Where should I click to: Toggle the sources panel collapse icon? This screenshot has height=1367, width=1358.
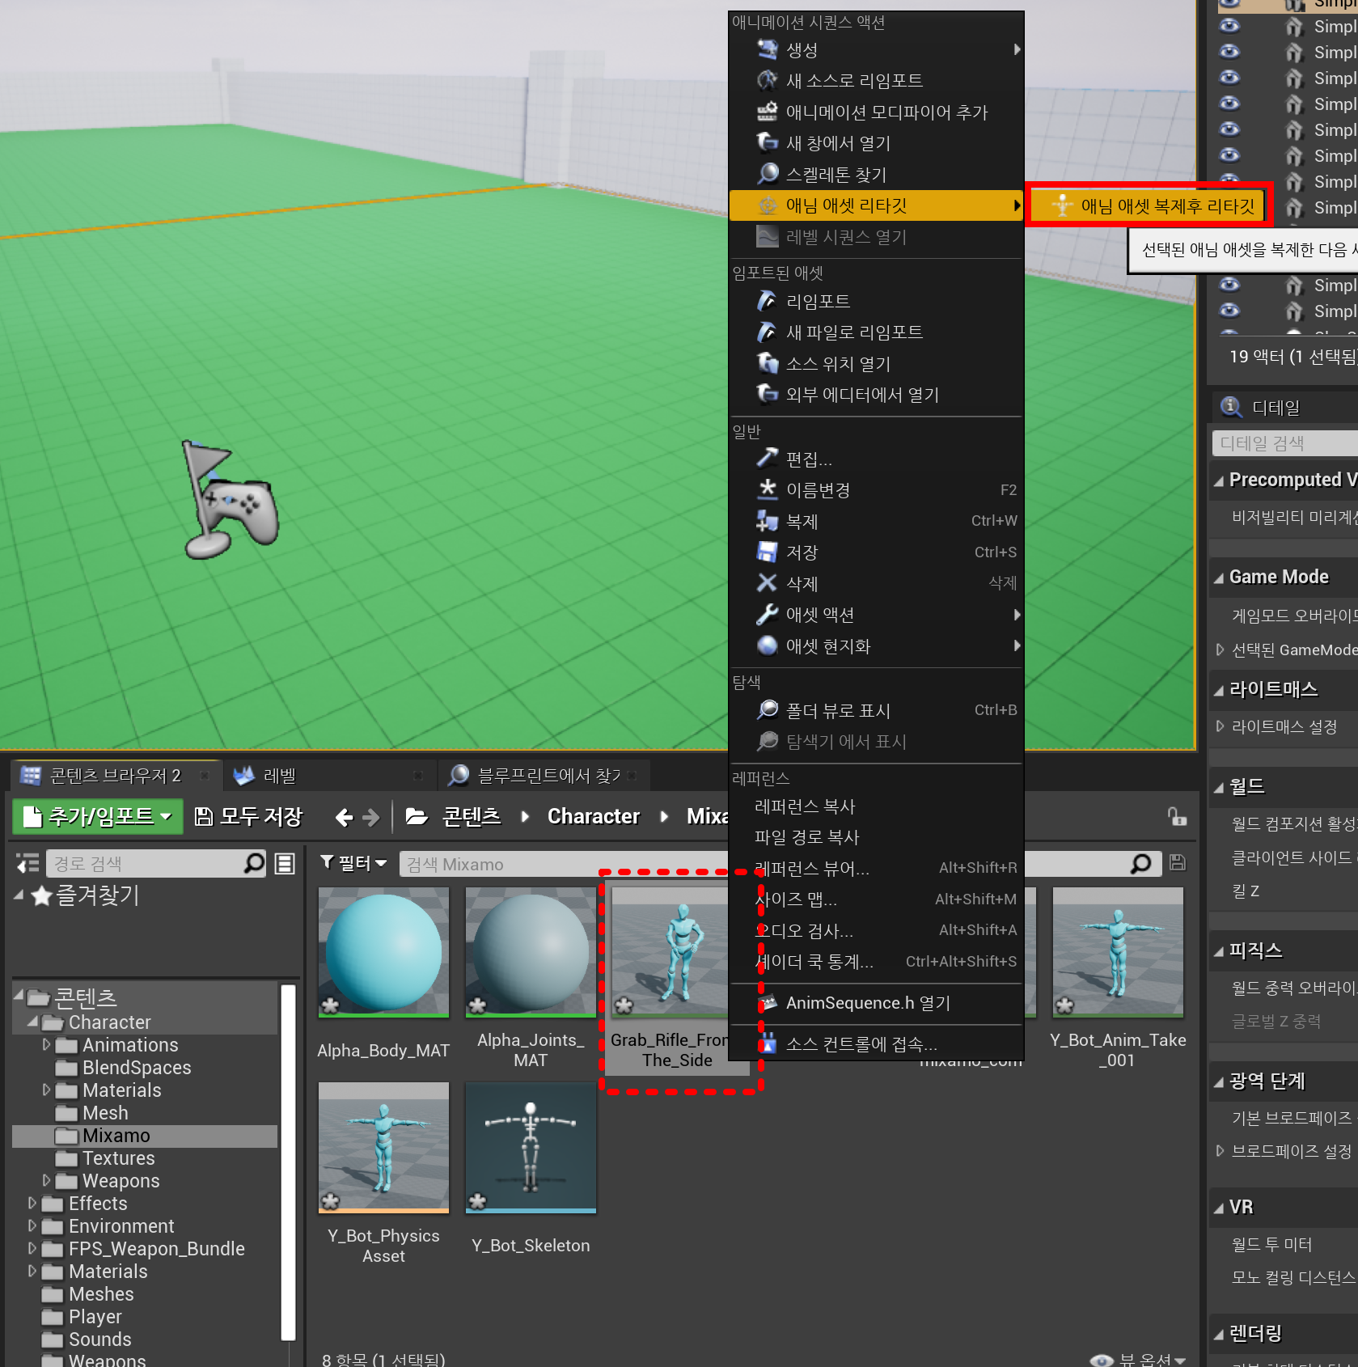(27, 864)
